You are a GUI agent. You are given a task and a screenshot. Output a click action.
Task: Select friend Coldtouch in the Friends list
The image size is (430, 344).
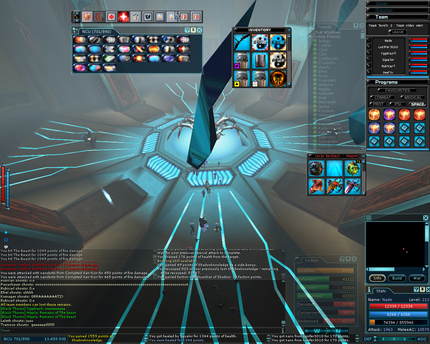click(328, 58)
